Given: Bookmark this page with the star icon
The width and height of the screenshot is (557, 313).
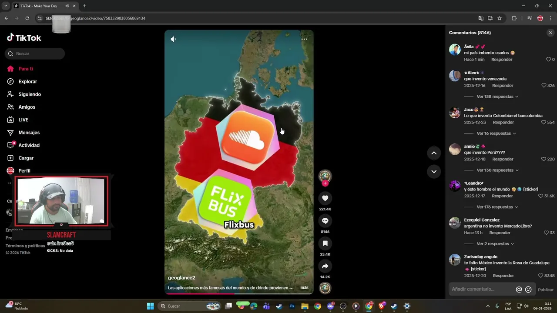Looking at the screenshot, I should tap(500, 18).
